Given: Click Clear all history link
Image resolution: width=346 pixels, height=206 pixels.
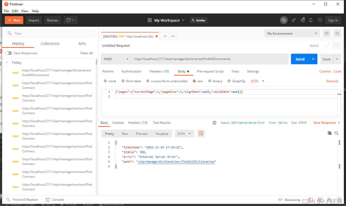Looking at the screenshot, I should [86, 53].
